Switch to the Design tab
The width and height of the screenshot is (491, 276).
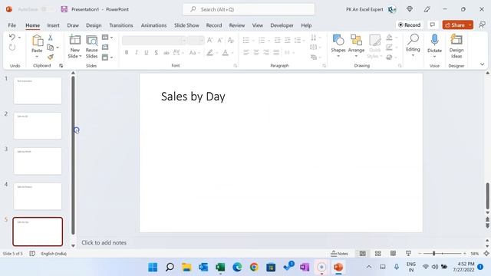click(x=94, y=25)
